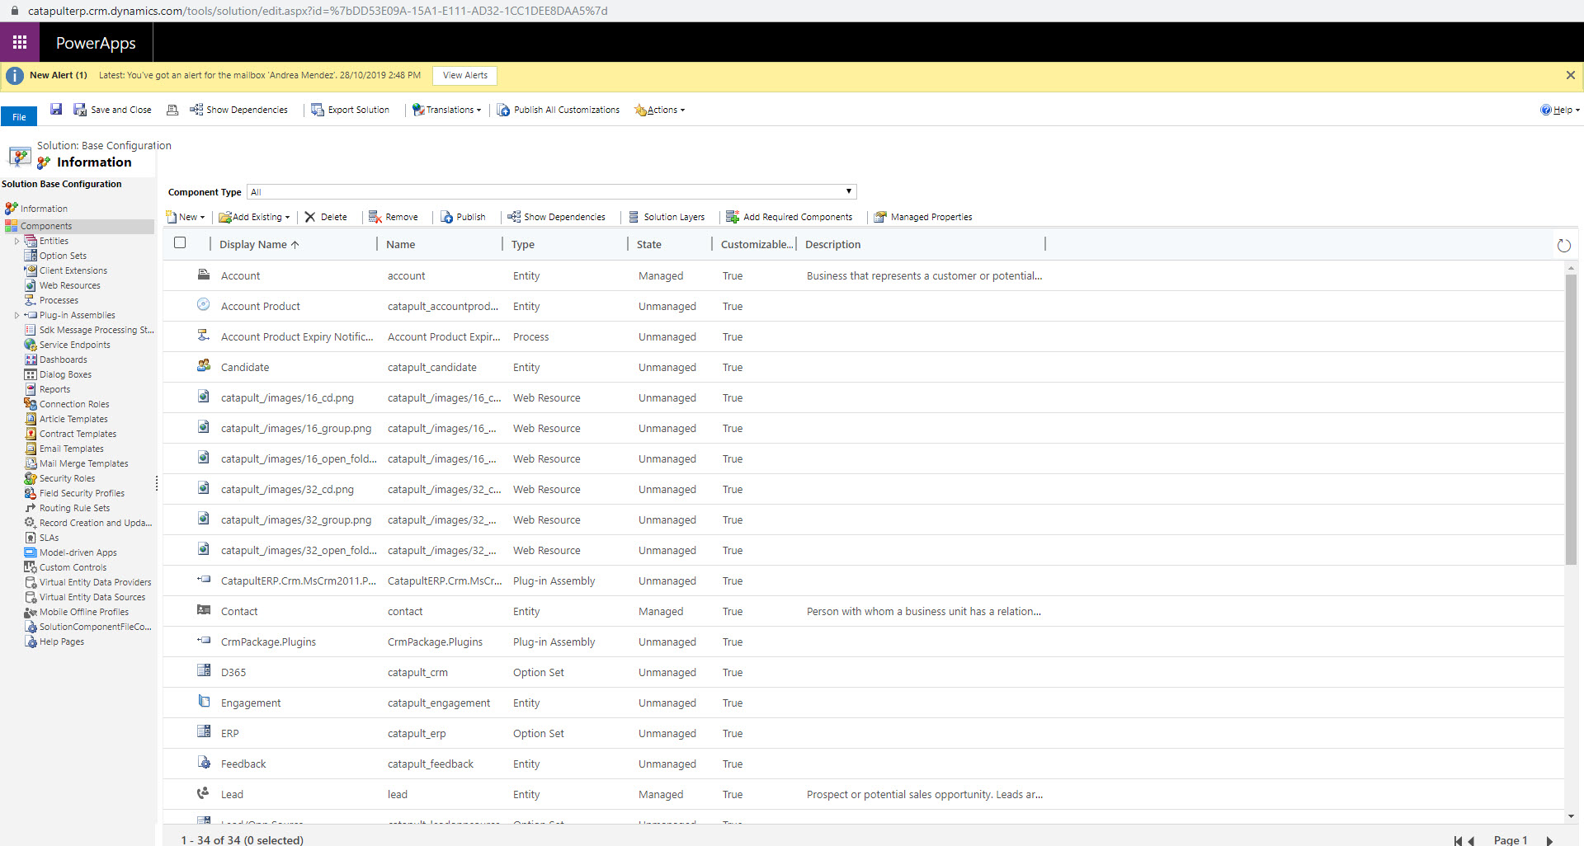Open the Actions menu
The image size is (1584, 846).
[658, 109]
